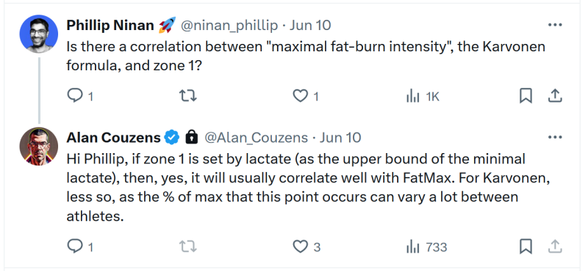The height and width of the screenshot is (271, 588).
Task: Like Phillip Ninan's tweet
Action: [306, 97]
